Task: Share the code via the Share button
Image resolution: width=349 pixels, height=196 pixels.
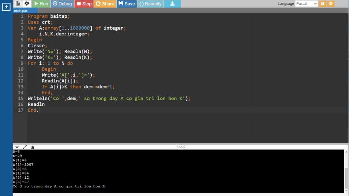Action: tap(105, 3)
